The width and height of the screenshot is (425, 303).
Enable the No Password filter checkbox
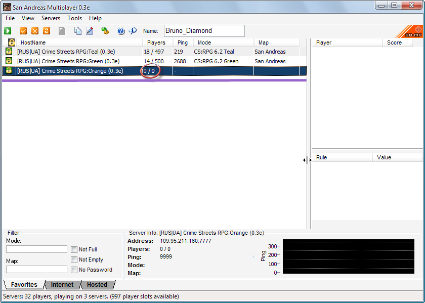[74, 270]
